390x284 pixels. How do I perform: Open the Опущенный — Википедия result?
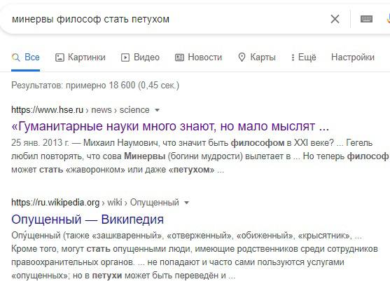[88, 219]
